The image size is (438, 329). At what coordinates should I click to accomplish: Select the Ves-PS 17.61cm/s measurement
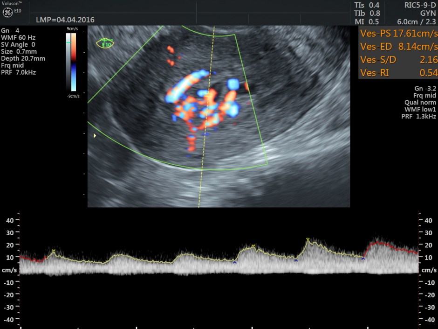coord(399,34)
